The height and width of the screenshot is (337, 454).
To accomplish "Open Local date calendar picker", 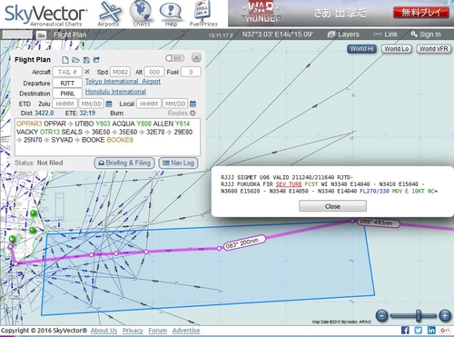I will [192, 104].
